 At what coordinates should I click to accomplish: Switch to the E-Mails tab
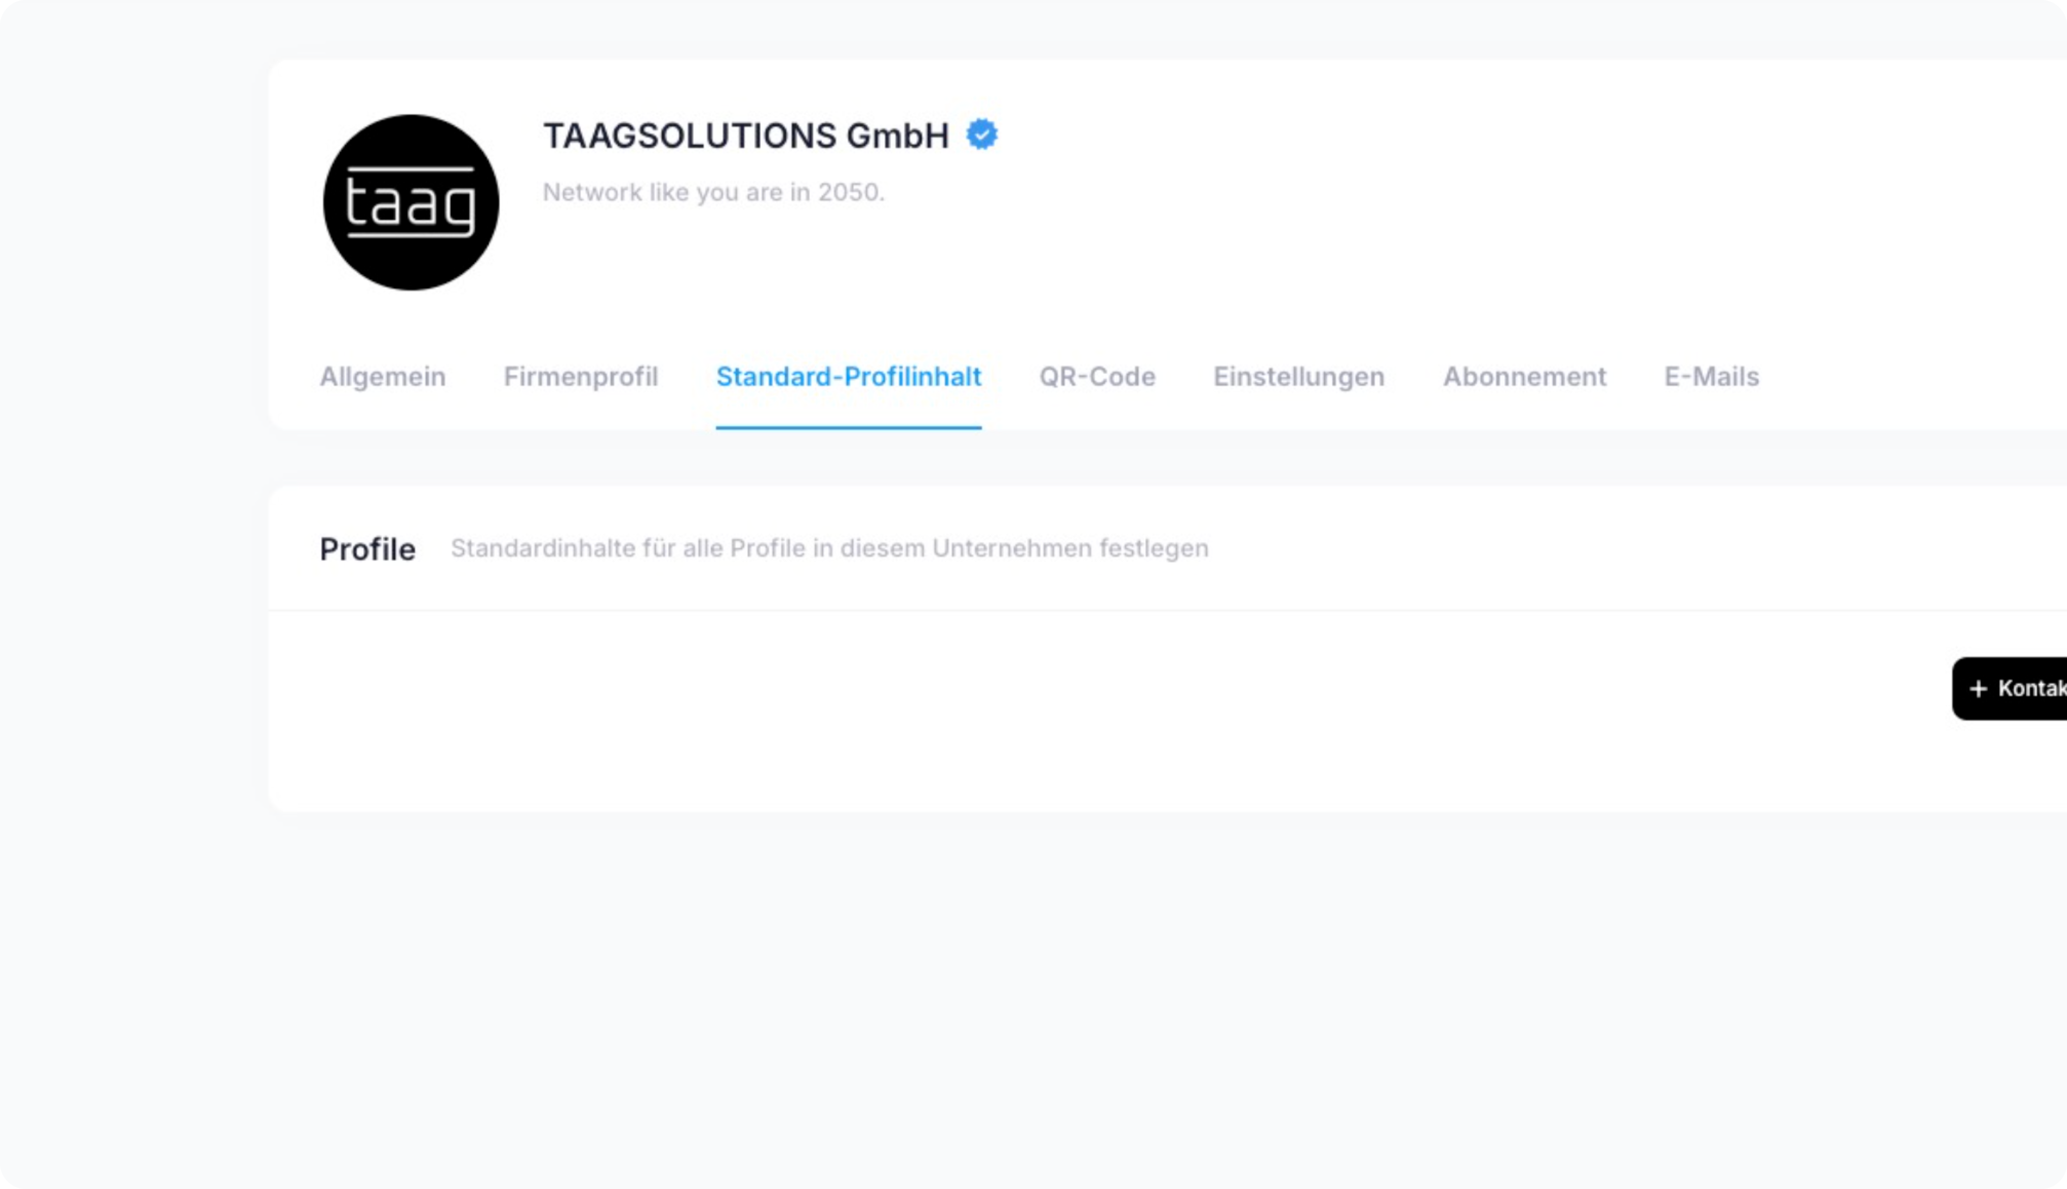click(1711, 376)
